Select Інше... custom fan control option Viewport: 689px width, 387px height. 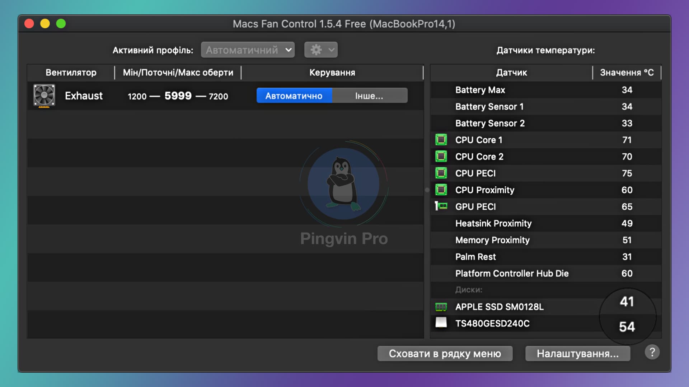coord(369,96)
